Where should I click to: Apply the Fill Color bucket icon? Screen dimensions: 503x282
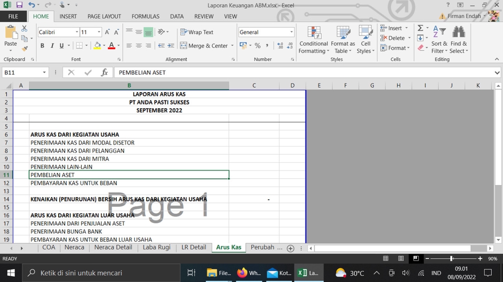click(x=97, y=46)
